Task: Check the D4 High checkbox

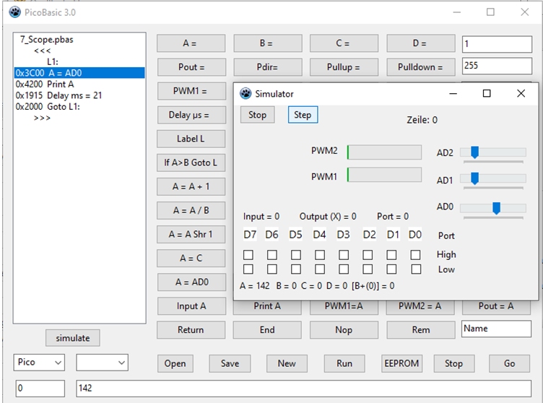Action: pos(320,255)
